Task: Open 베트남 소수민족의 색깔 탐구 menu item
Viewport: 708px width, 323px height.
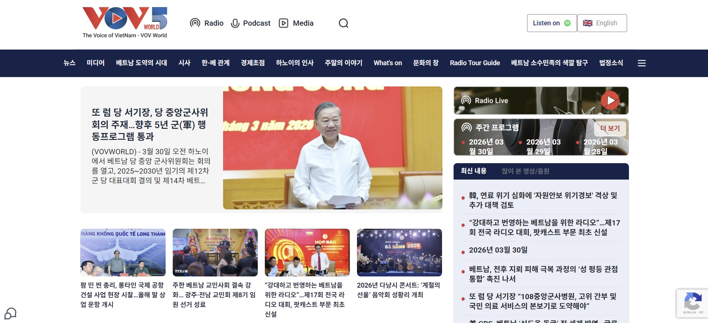Action: (549, 63)
